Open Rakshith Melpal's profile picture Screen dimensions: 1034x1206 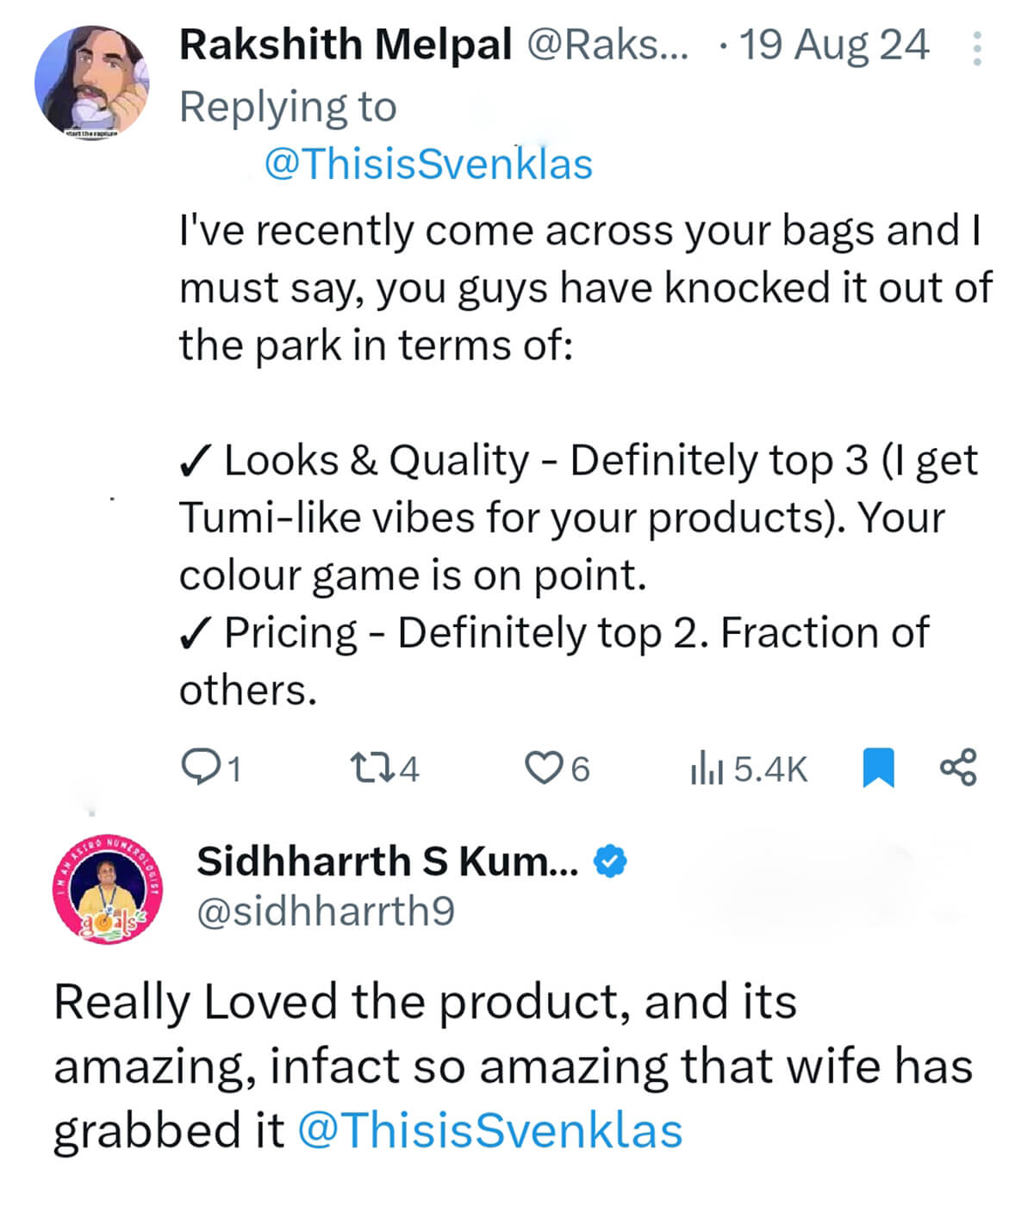click(x=91, y=81)
